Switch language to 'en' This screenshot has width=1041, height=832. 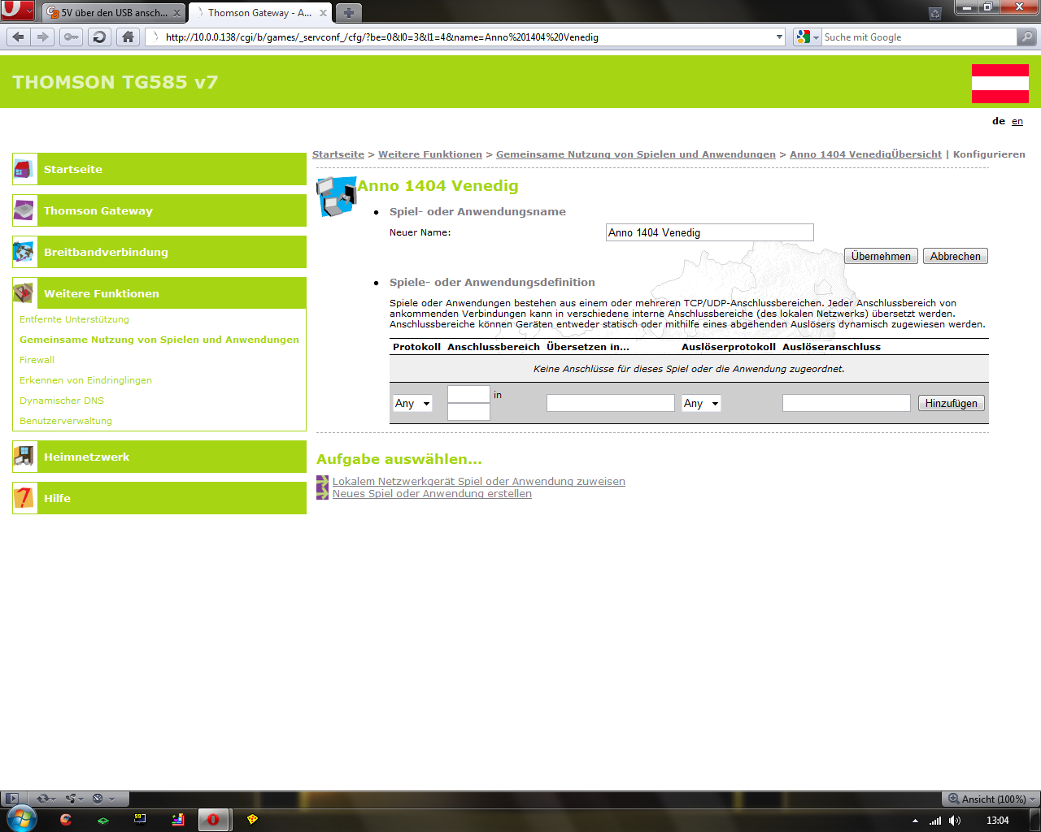click(x=1017, y=121)
